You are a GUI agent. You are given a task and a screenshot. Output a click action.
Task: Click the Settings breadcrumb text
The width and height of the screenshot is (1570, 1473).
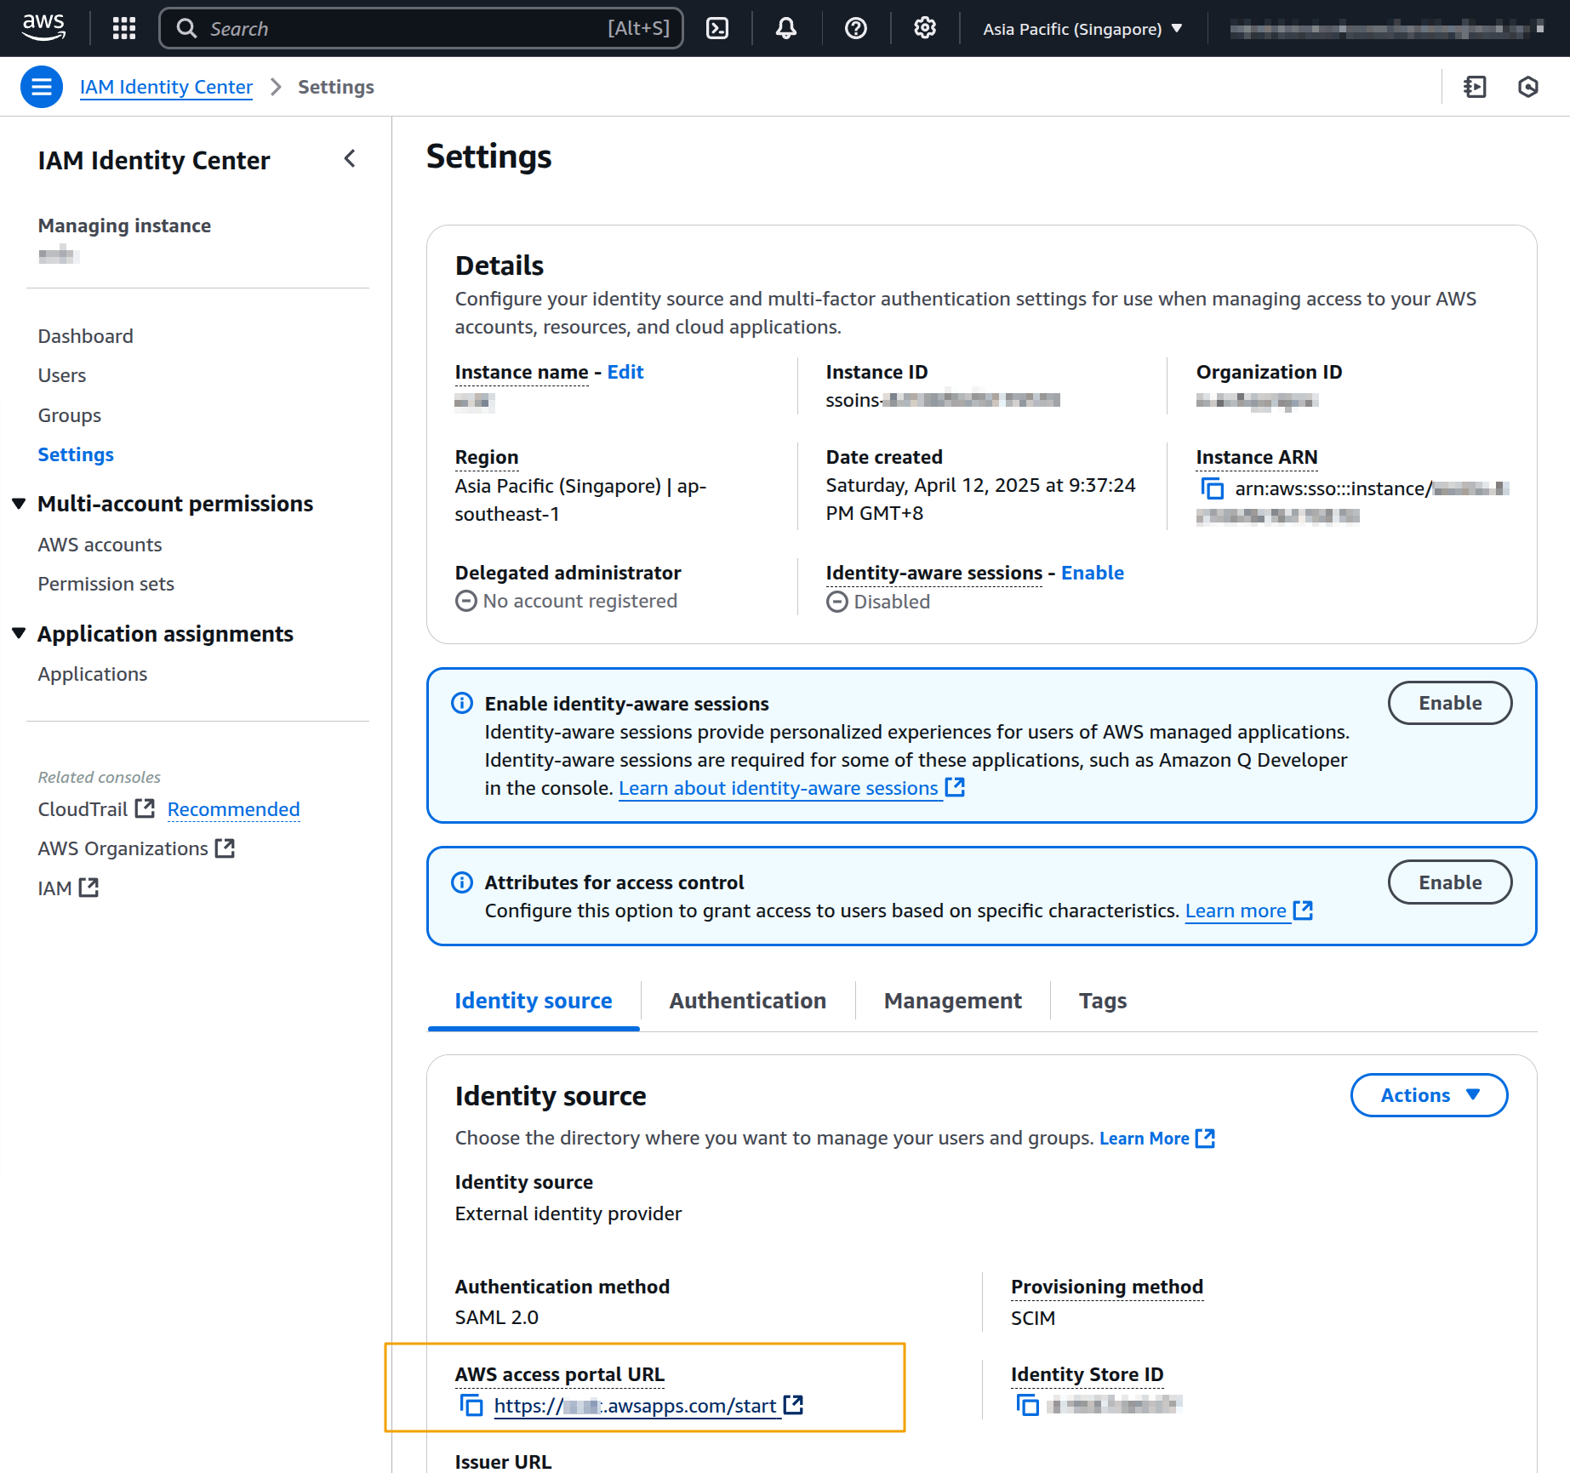pos(336,87)
